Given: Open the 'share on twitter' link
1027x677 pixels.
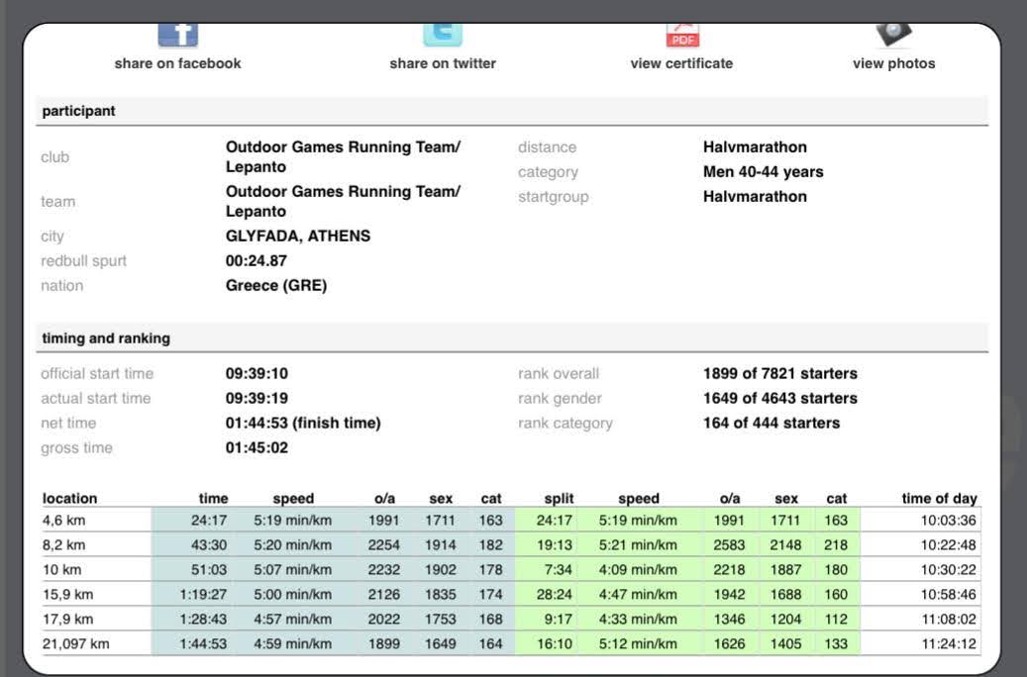Looking at the screenshot, I should click(x=442, y=63).
